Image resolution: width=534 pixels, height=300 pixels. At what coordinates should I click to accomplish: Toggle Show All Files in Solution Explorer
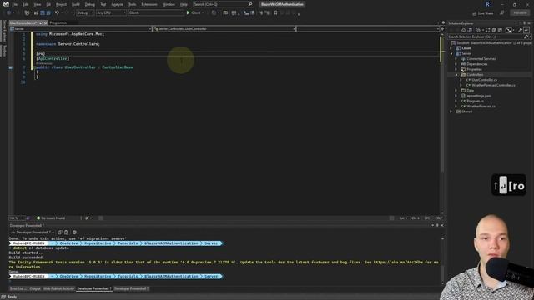[x=500, y=30]
